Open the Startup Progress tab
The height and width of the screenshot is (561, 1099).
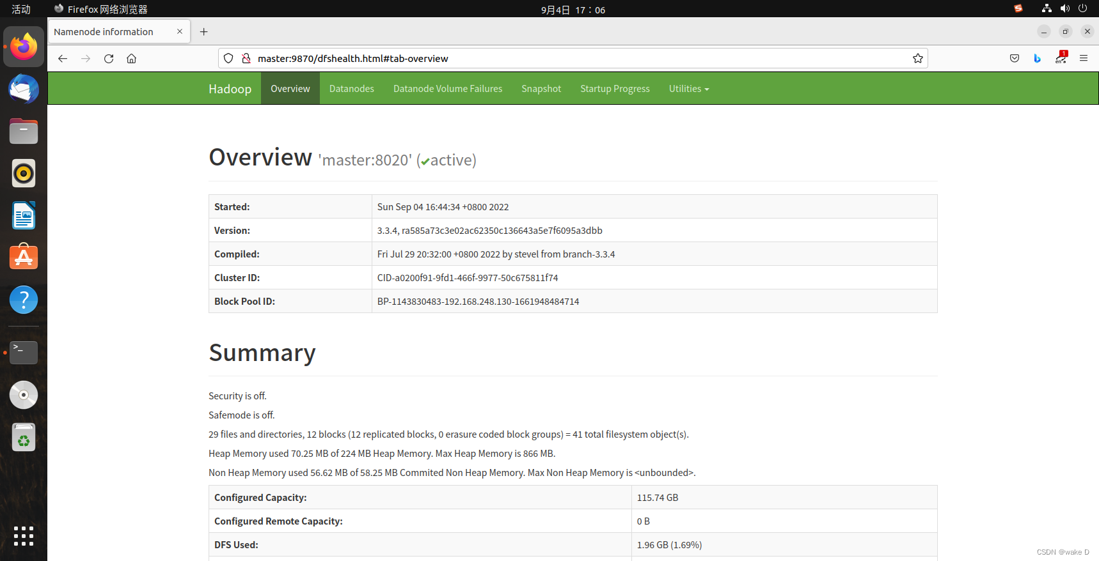coord(615,89)
